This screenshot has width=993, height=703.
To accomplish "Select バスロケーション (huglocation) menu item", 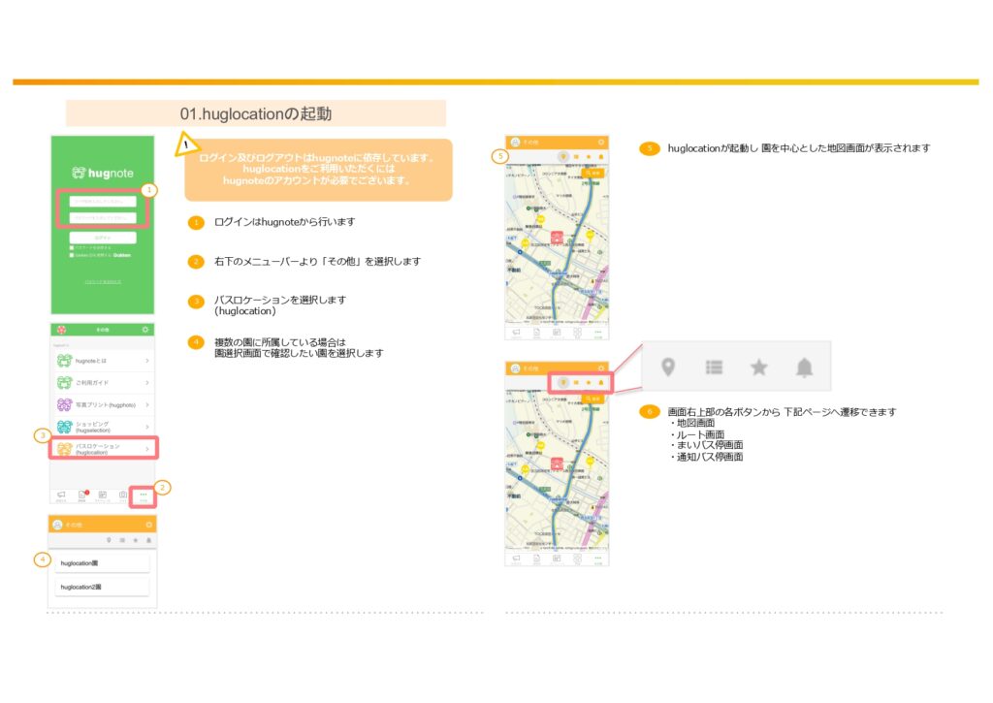I will point(102,449).
